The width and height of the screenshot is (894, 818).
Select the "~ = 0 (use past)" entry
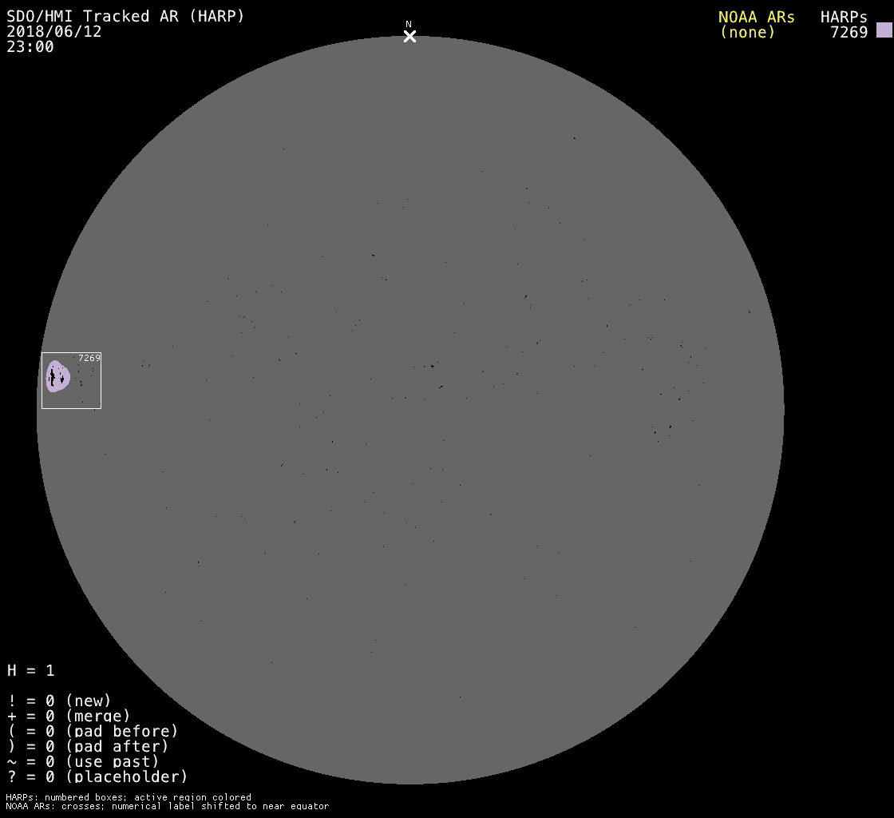coord(83,761)
